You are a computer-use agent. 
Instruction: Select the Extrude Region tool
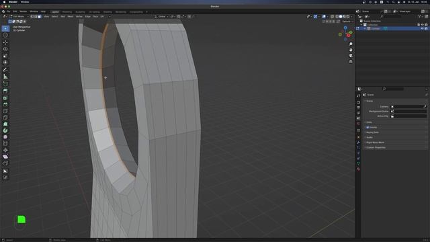coord(5,91)
